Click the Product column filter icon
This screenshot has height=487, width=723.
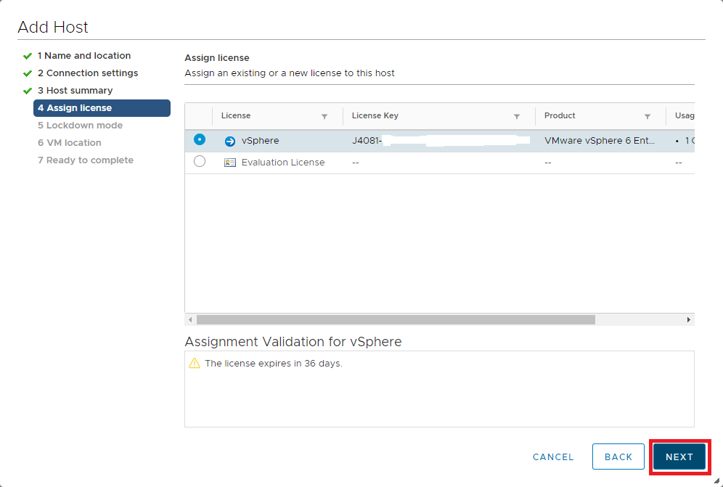pos(648,116)
